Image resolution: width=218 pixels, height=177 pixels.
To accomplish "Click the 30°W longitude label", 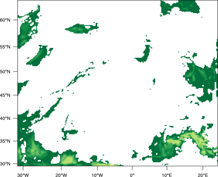I will coord(23,175).
